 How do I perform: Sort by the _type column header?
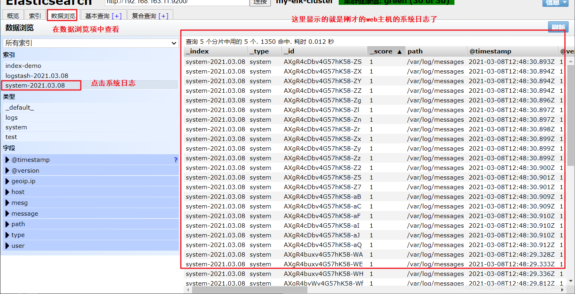tap(264, 51)
